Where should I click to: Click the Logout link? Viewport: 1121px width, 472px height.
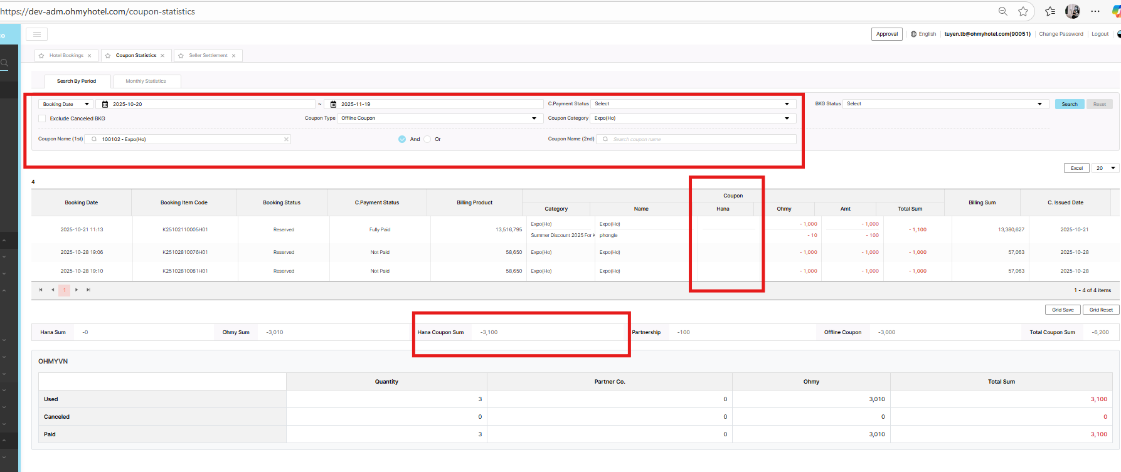tap(1100, 34)
